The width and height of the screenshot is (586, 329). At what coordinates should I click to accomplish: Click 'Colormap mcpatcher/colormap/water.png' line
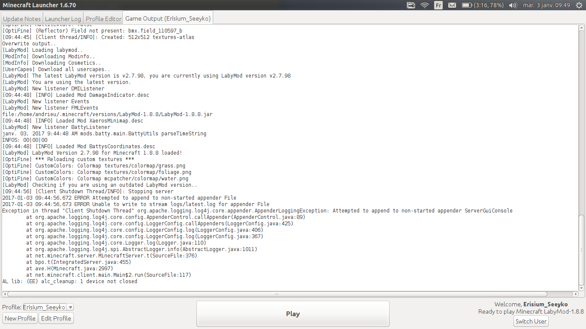point(95,179)
